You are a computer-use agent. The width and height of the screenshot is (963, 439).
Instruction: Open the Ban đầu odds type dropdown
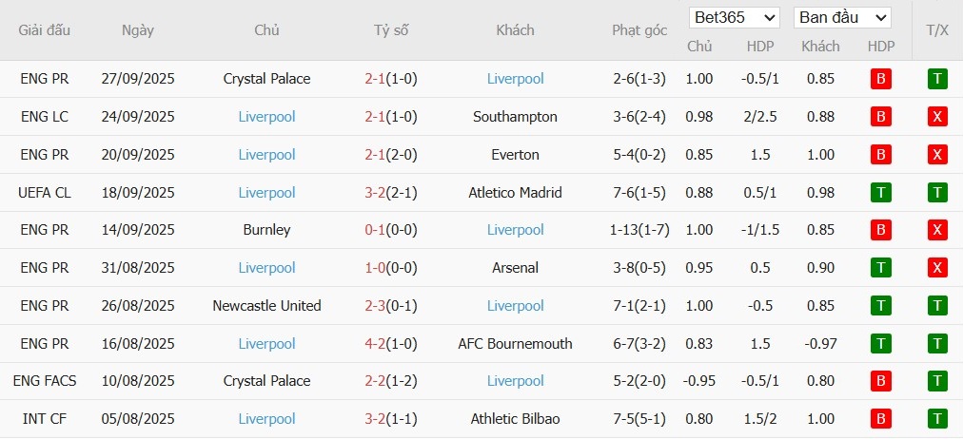(842, 17)
